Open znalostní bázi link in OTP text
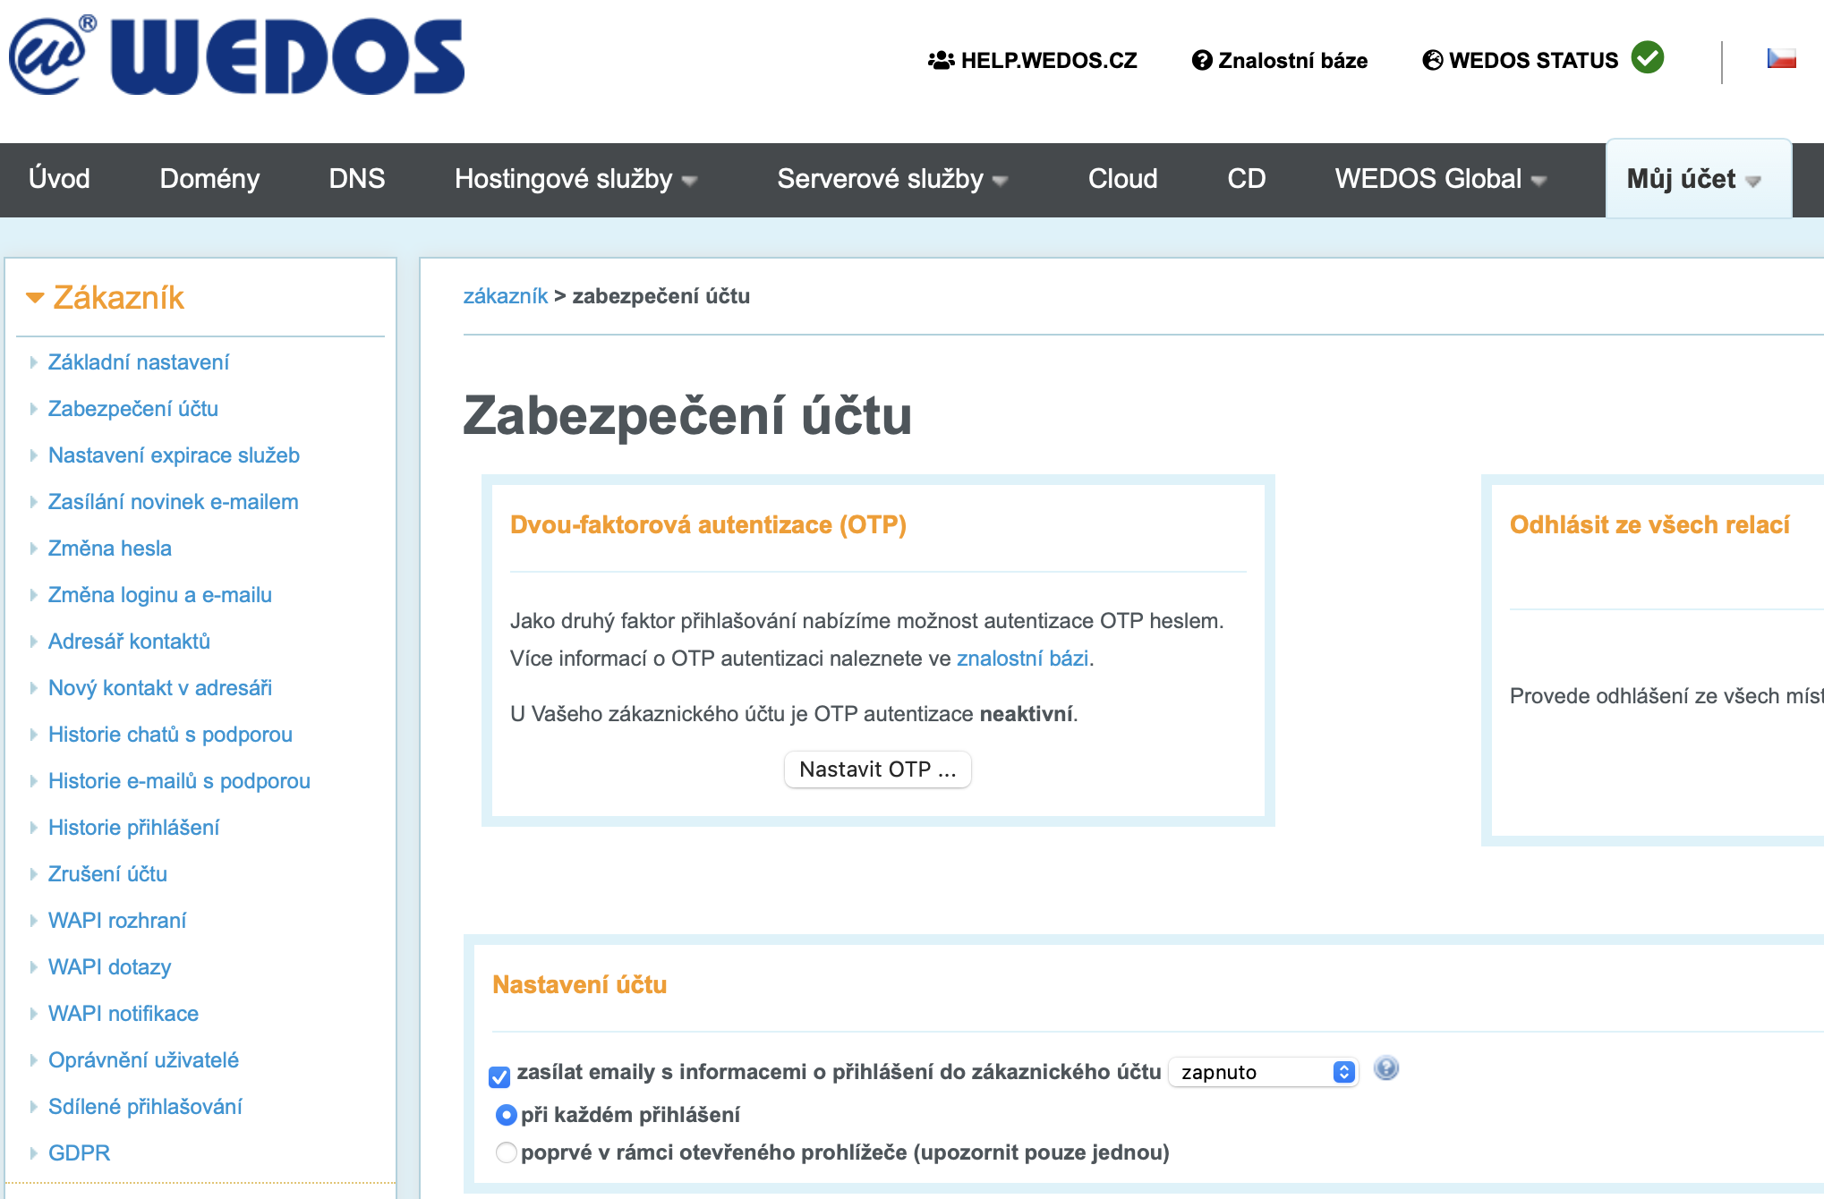Screen dimensions: 1824x1199 tap(1023, 659)
